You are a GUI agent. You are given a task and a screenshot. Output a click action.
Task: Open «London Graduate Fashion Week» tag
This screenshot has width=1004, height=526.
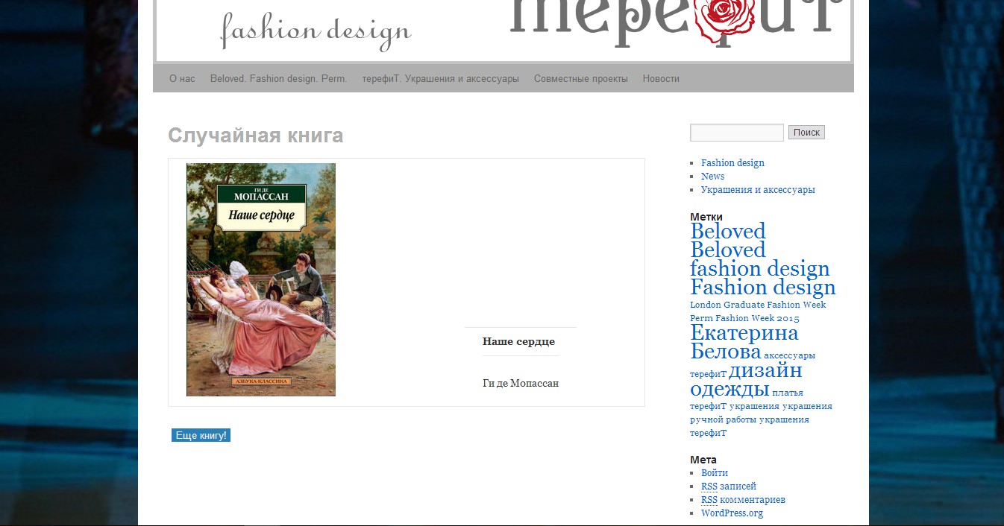point(758,305)
